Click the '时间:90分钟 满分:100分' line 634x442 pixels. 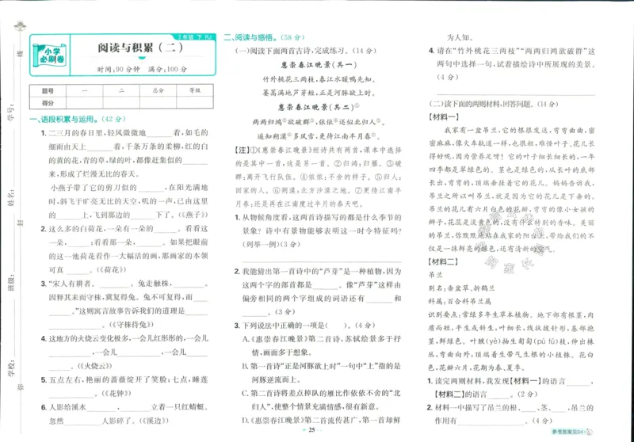click(x=142, y=69)
